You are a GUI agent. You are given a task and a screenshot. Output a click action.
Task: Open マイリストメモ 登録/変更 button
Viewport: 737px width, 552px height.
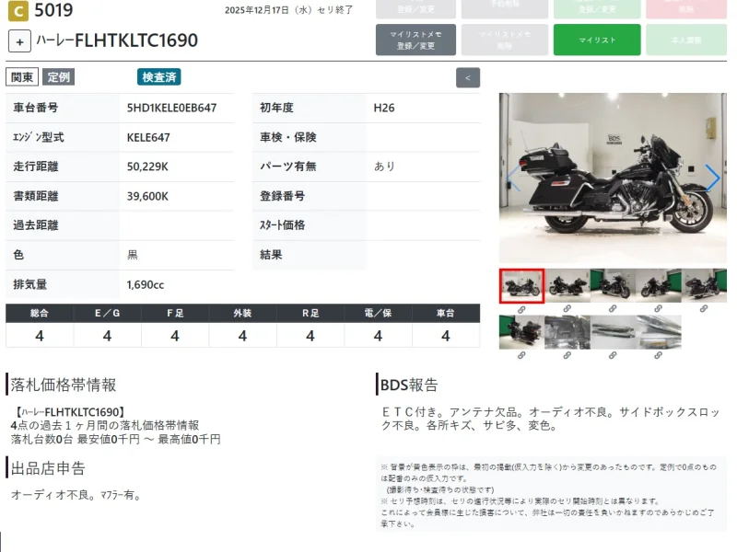[415, 40]
